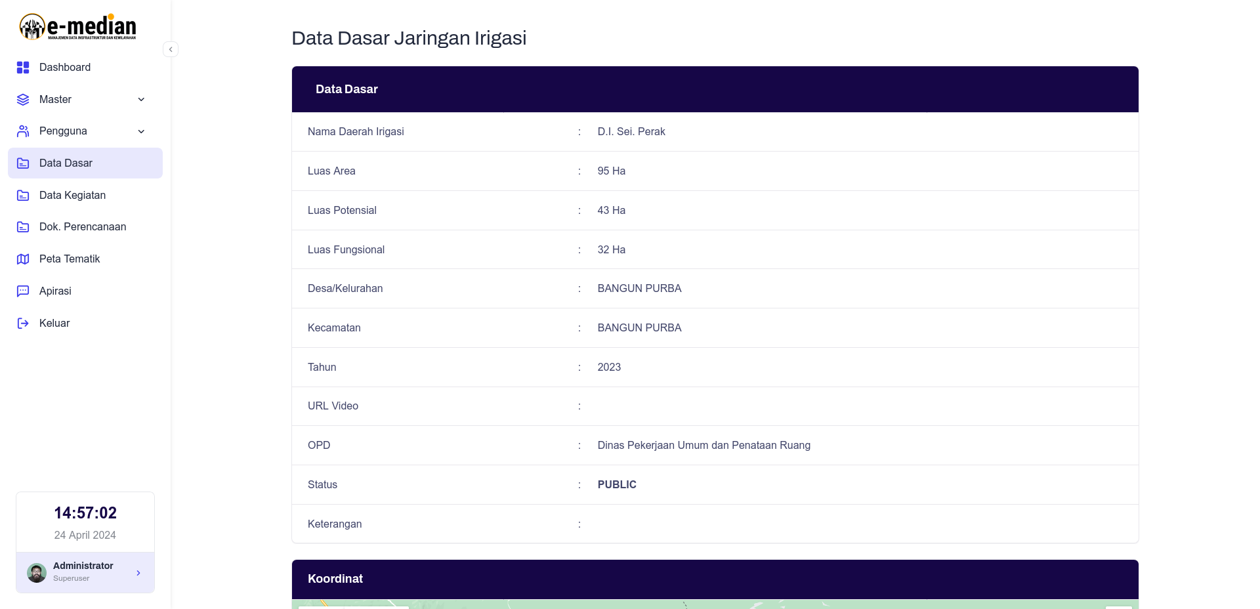Click the Administrator avatar picture
The height and width of the screenshot is (609, 1260).
point(37,573)
